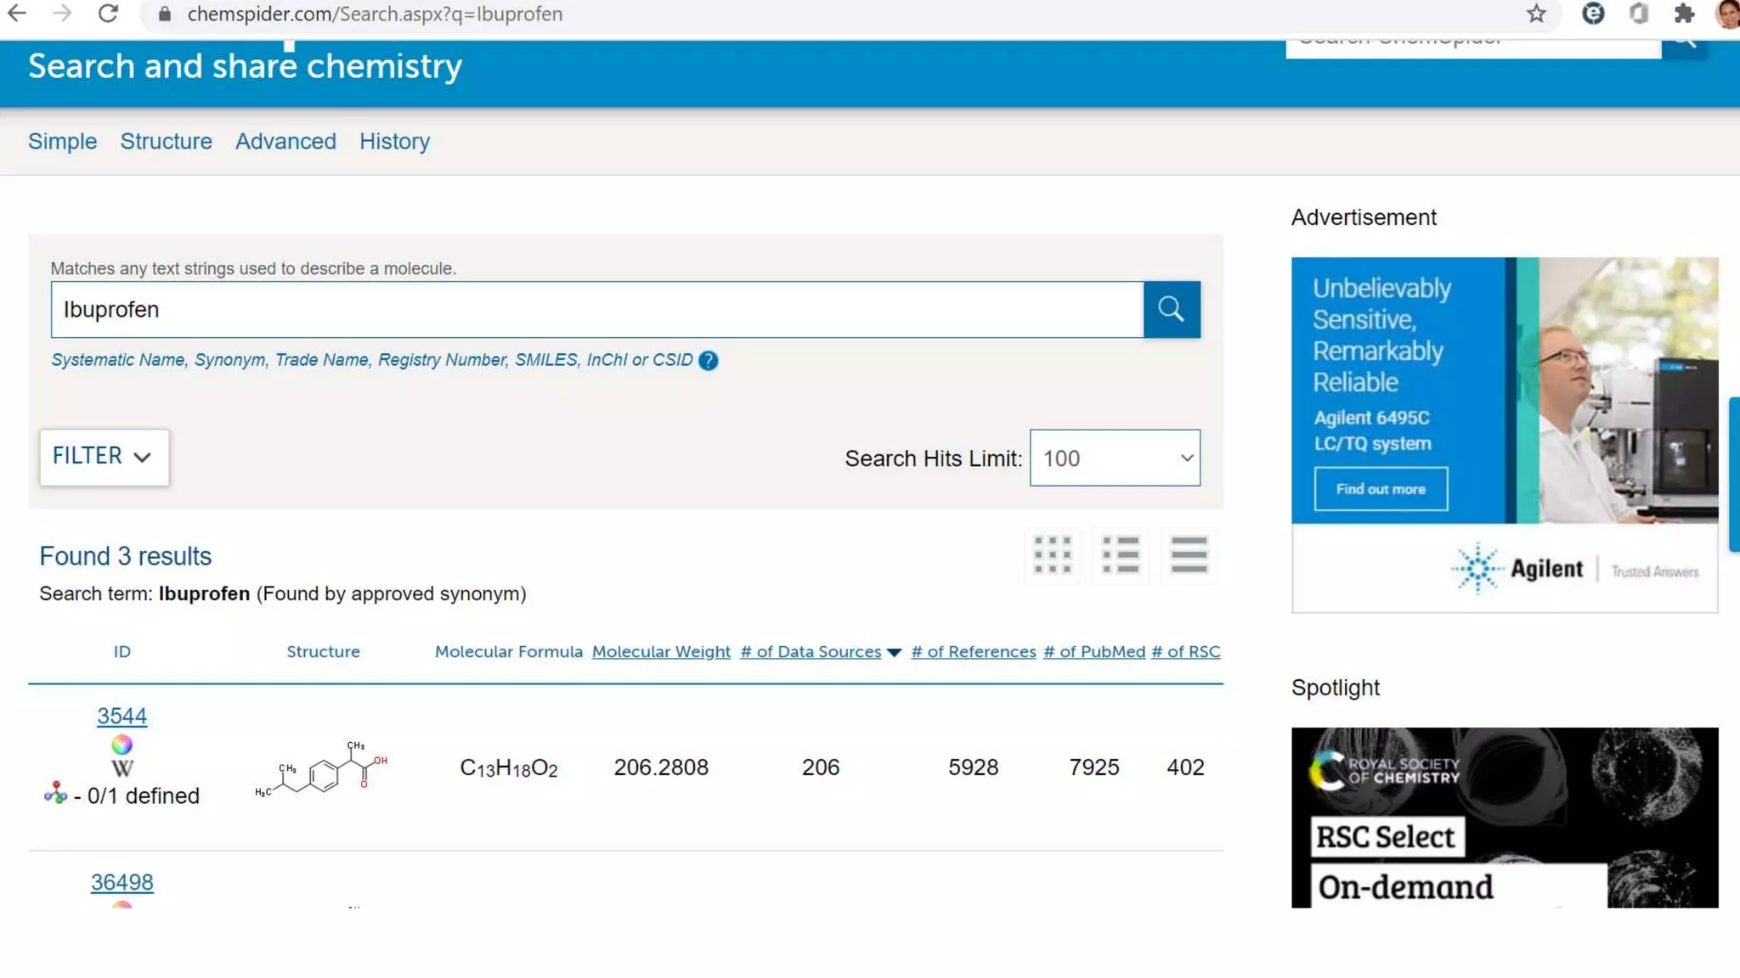1740x978 pixels.
Task: Open the Advanced search tab
Action: pos(285,141)
